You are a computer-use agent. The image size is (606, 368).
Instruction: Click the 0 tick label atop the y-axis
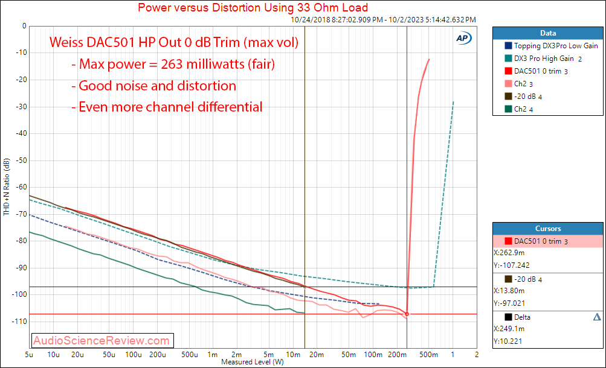[24, 26]
